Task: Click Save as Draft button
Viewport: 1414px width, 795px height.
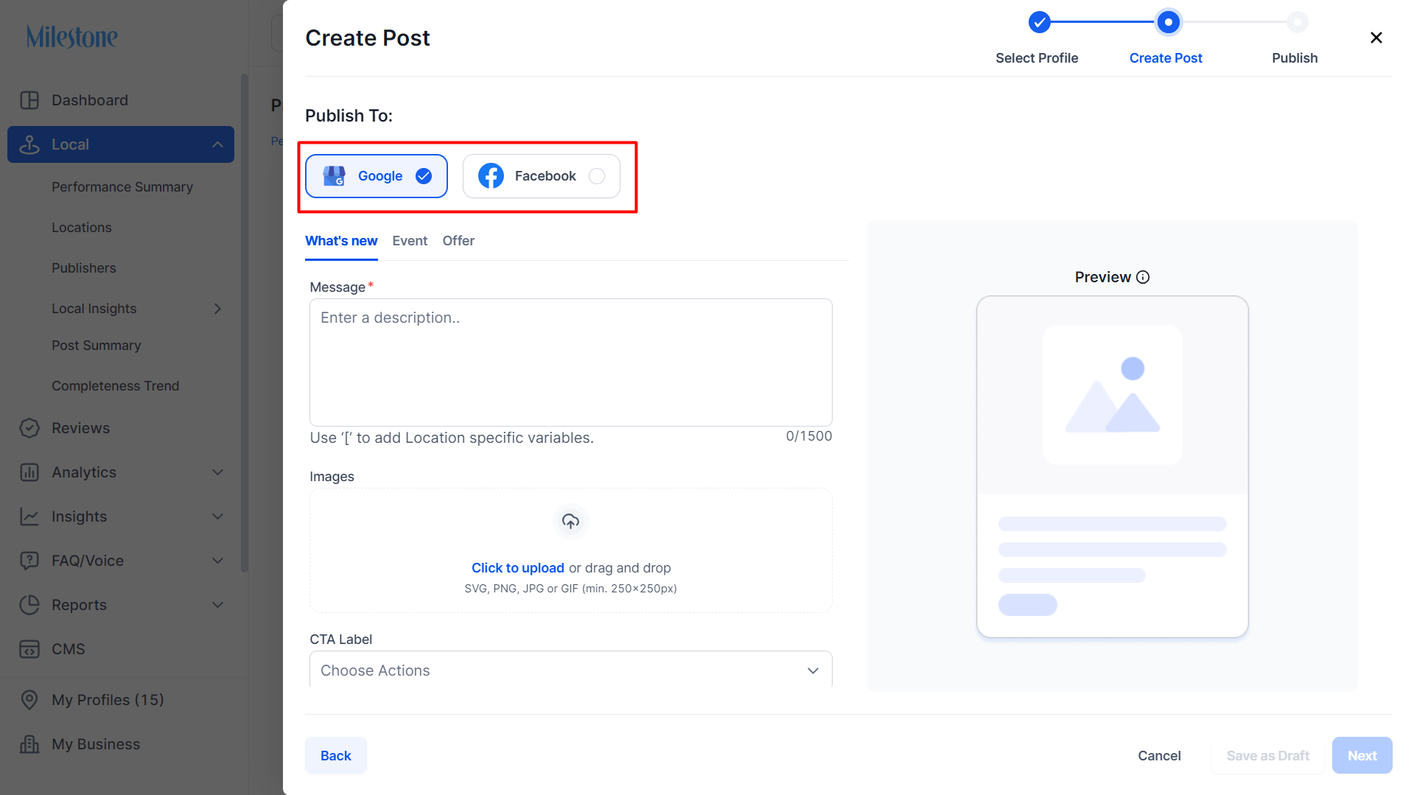Action: coord(1267,755)
